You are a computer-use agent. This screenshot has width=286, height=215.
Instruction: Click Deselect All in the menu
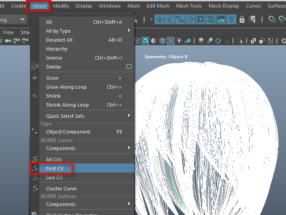pos(59,40)
